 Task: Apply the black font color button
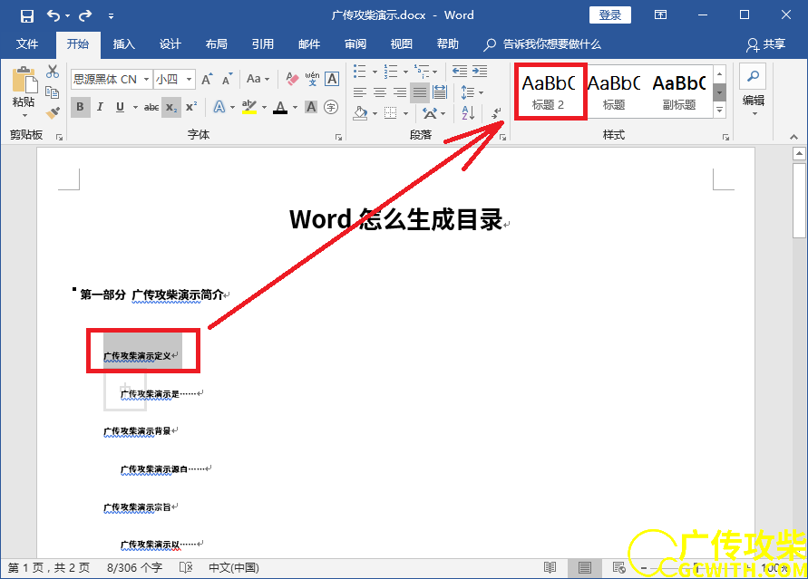point(280,107)
